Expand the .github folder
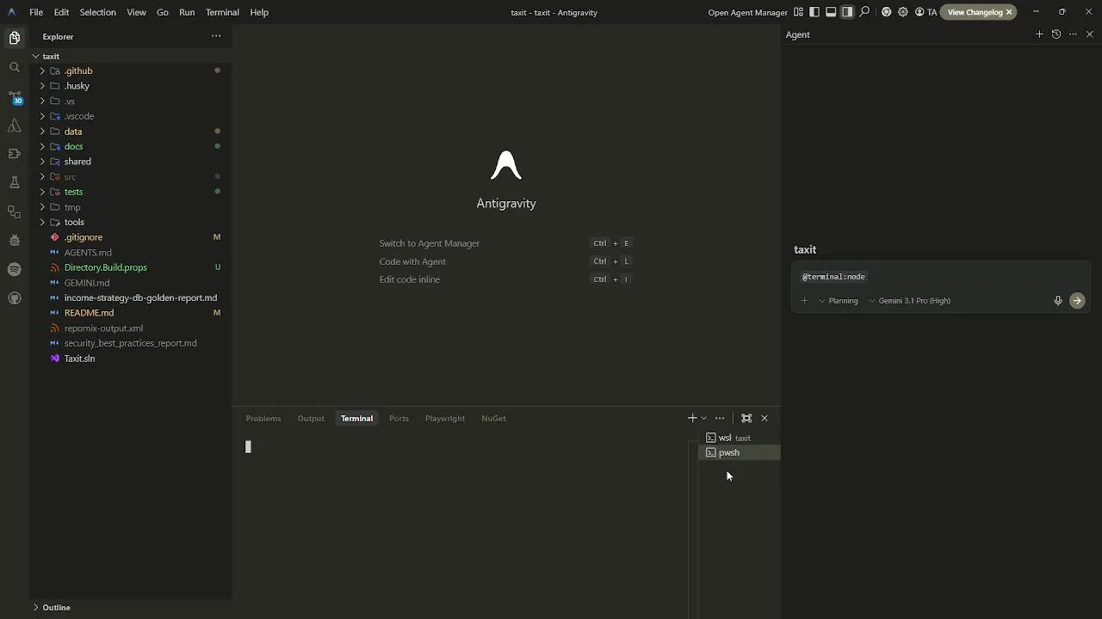Image resolution: width=1102 pixels, height=619 pixels. [131, 70]
